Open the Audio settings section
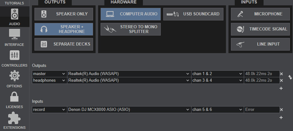 point(15,17)
